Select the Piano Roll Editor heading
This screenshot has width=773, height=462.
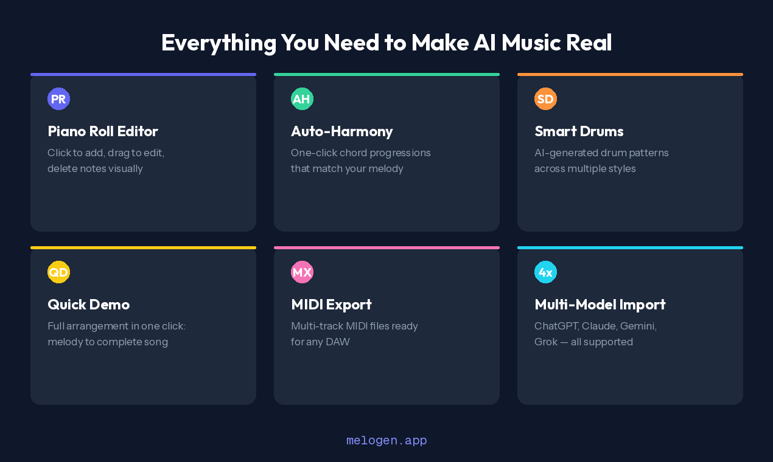click(x=102, y=131)
